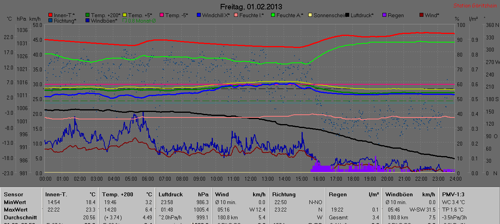
Task: Click the Freitag, 01.02.2013 chart title
Action: coord(251,7)
